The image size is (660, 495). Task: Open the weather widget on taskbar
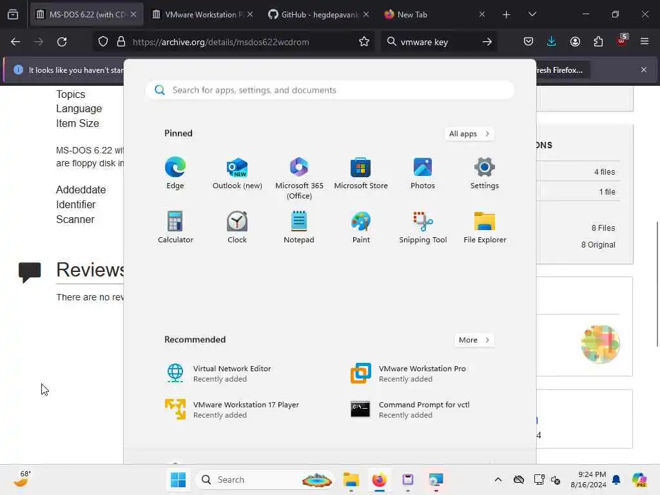[22, 480]
